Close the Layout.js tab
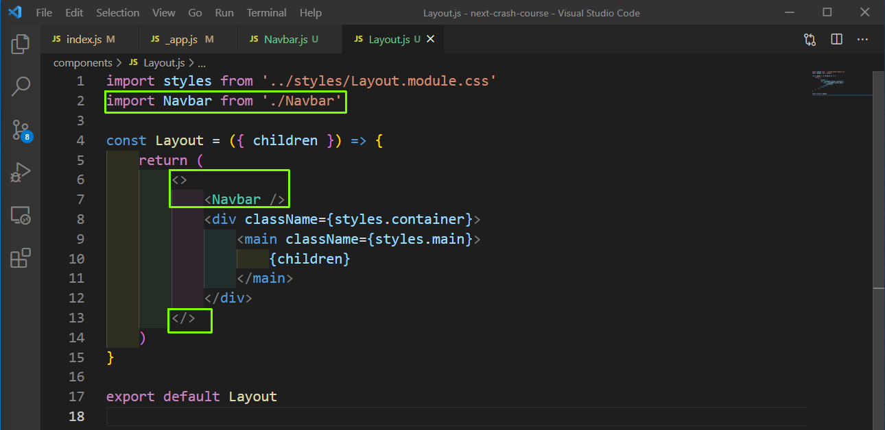The height and width of the screenshot is (430, 885). click(431, 40)
